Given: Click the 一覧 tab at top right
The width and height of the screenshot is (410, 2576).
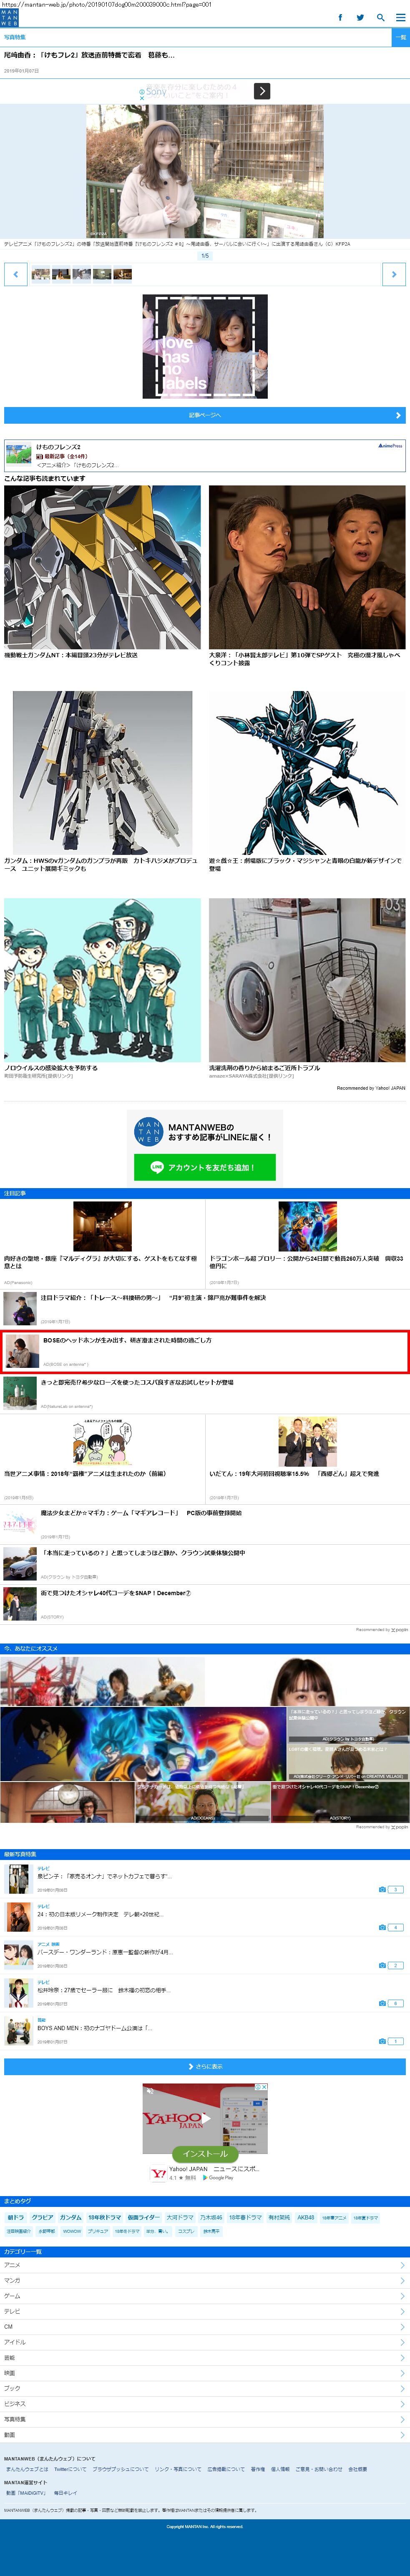Looking at the screenshot, I should [x=400, y=37].
